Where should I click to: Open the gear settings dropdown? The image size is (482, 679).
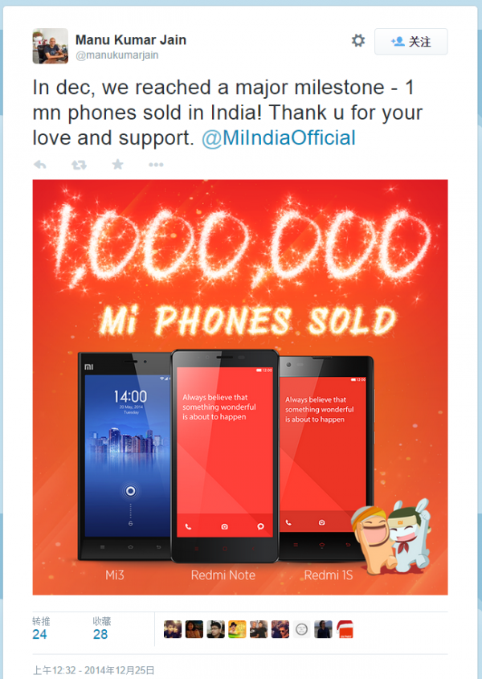tap(358, 41)
